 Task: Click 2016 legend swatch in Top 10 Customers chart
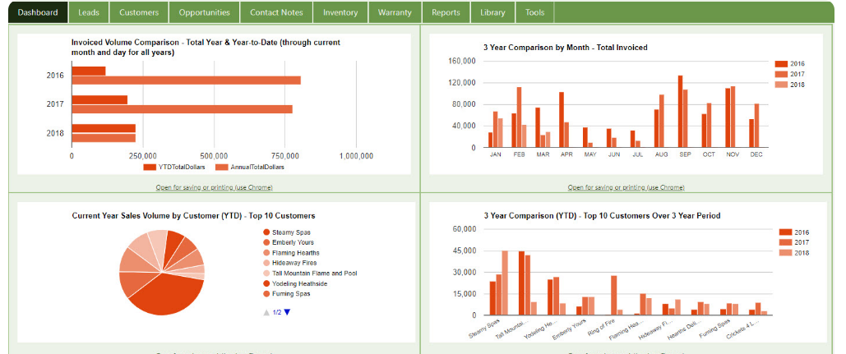click(786, 232)
